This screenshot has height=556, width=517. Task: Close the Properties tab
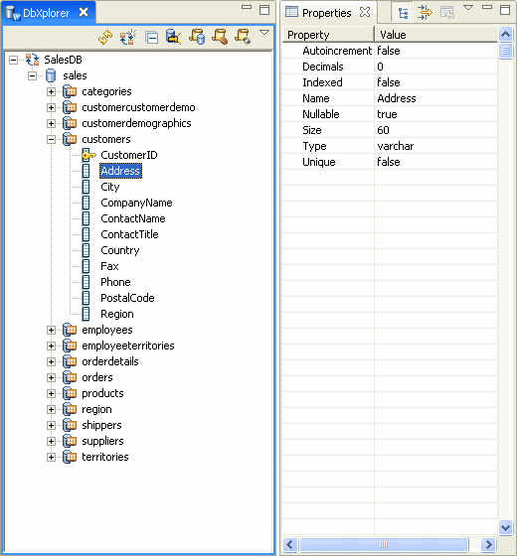(365, 12)
